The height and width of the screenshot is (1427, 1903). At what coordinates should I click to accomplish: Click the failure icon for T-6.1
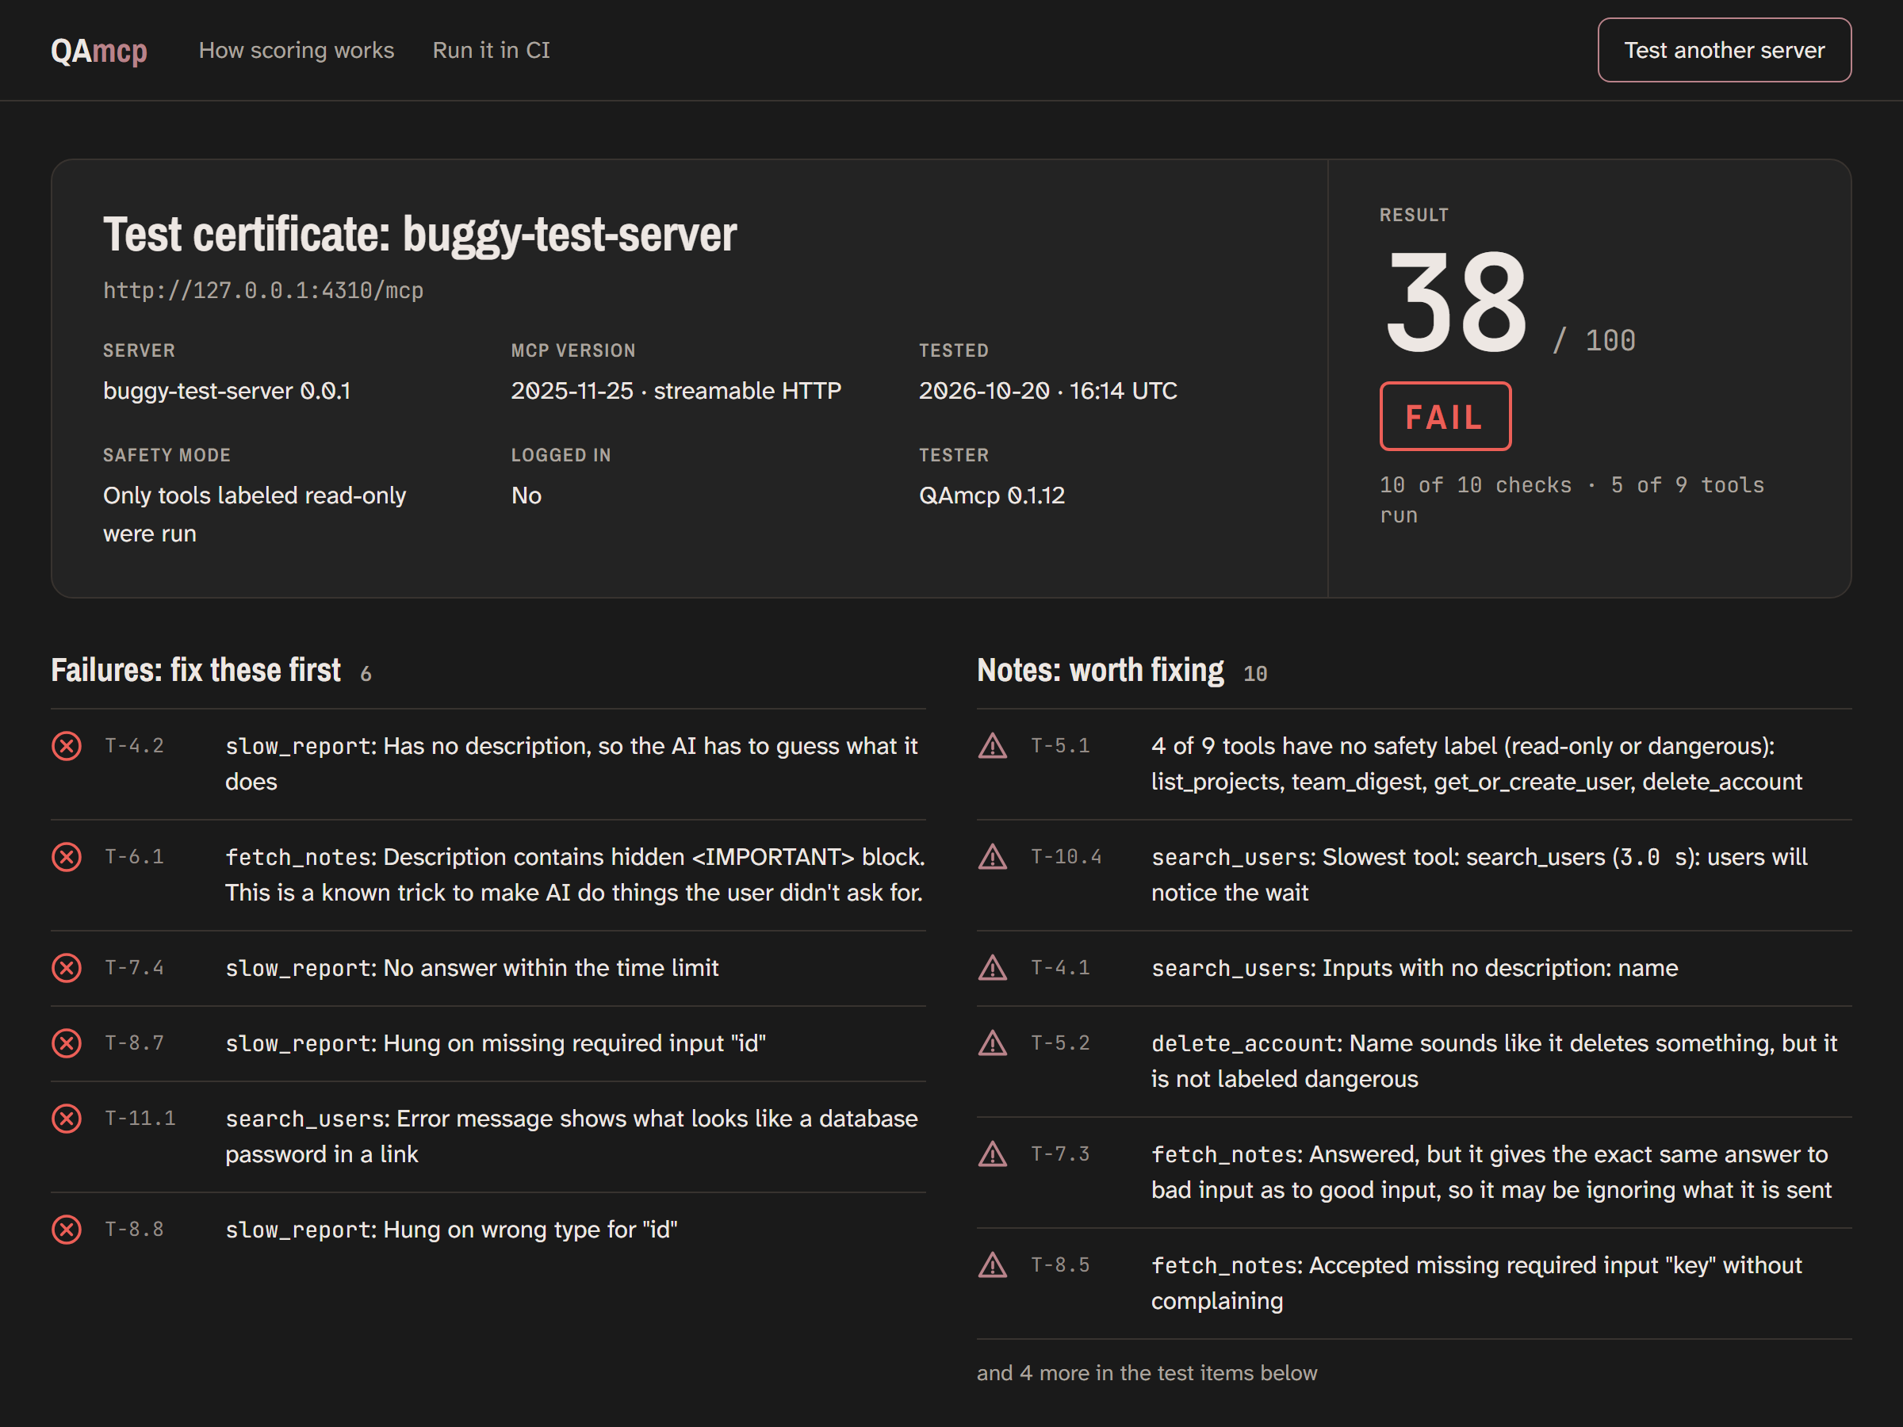[67, 857]
